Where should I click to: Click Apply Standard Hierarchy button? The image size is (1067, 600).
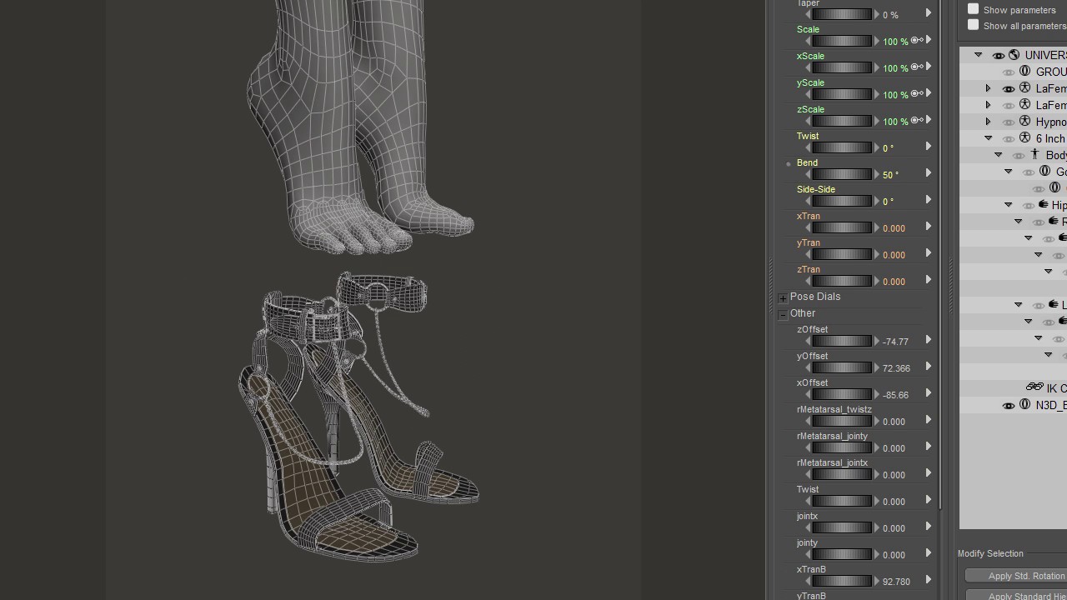click(1016, 595)
